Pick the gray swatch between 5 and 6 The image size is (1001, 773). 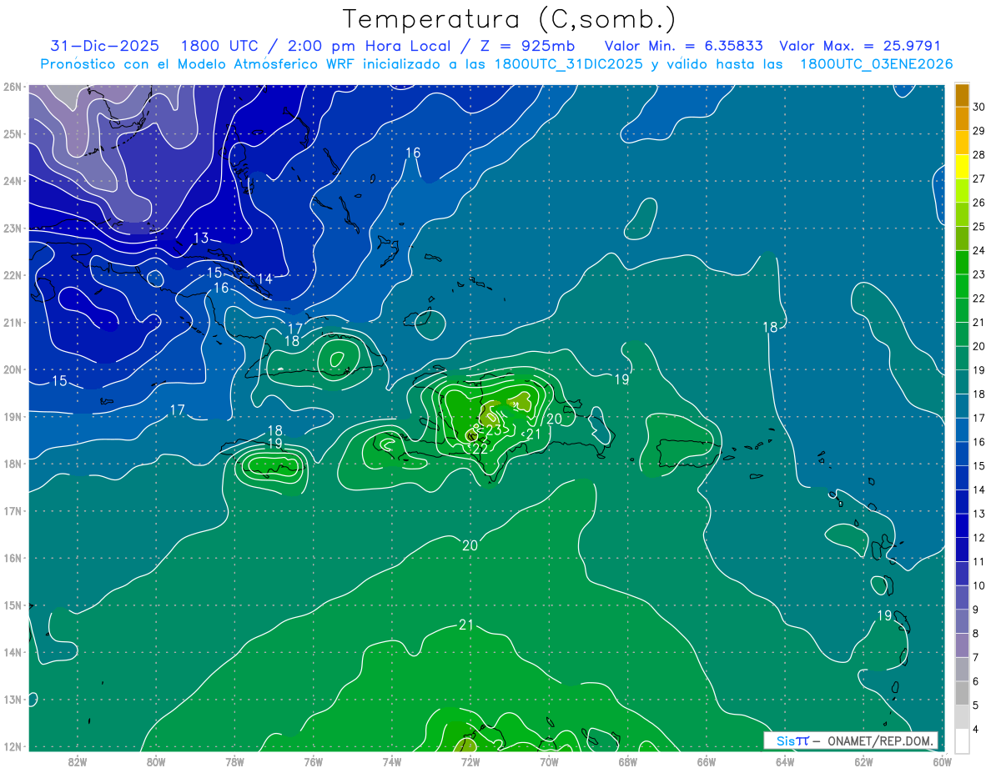(962, 692)
